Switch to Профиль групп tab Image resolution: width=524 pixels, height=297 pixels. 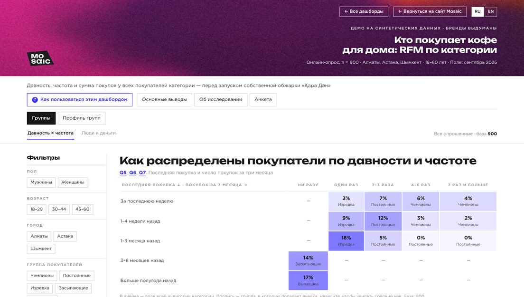82,118
